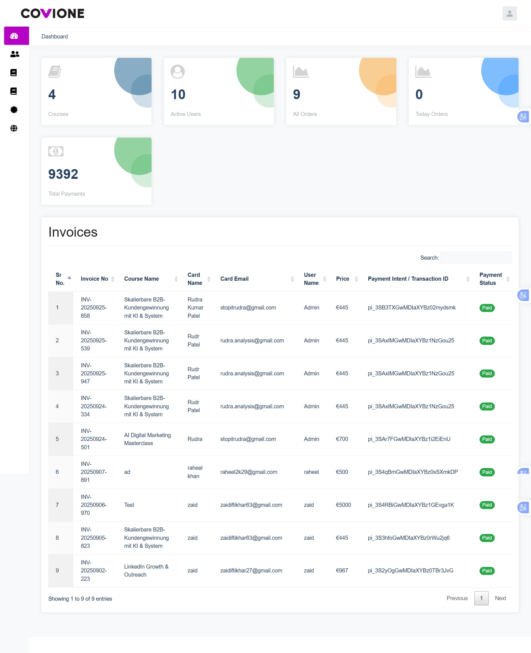This screenshot has height=653, width=531.
Task: Open the dashboard gauge icon in sidebar
Action: click(14, 36)
